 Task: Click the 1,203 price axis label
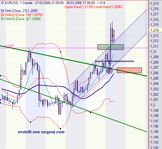pos(155,89)
